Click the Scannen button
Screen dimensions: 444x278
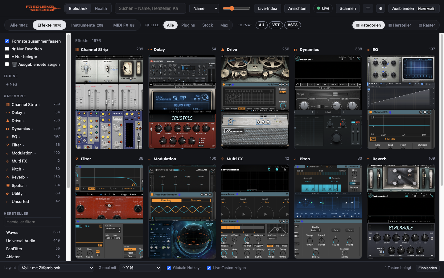pos(347,8)
